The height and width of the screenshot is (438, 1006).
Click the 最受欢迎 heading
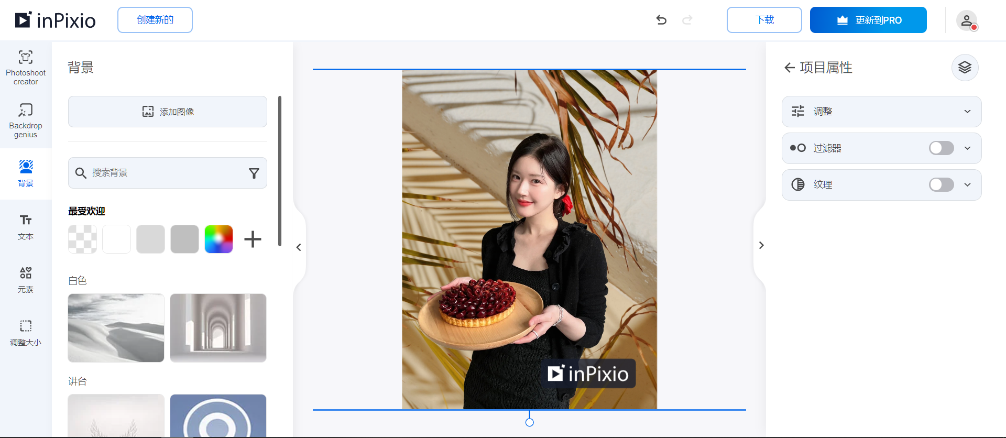point(86,211)
